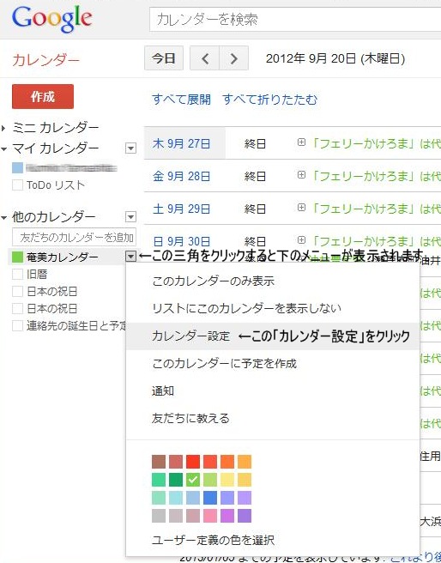Open the 他のカレンダー dropdown arrow

point(130,217)
